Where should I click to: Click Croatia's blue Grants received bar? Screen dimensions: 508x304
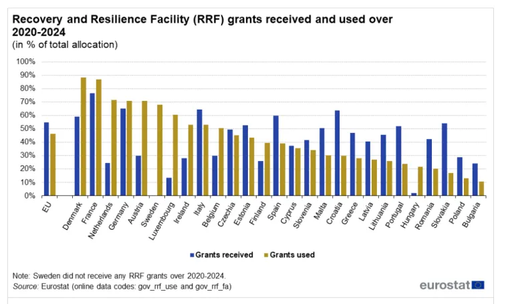click(x=337, y=153)
